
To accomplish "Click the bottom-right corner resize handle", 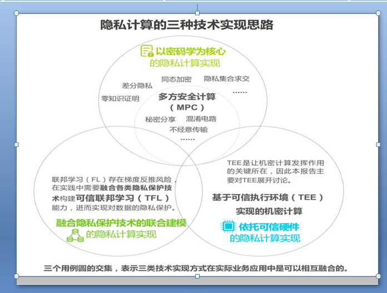I will (x=378, y=276).
